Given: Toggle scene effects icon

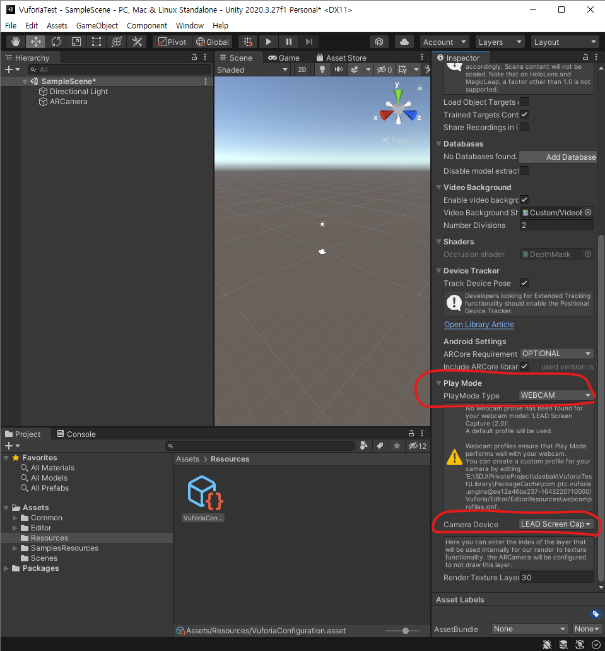Looking at the screenshot, I should pos(355,69).
